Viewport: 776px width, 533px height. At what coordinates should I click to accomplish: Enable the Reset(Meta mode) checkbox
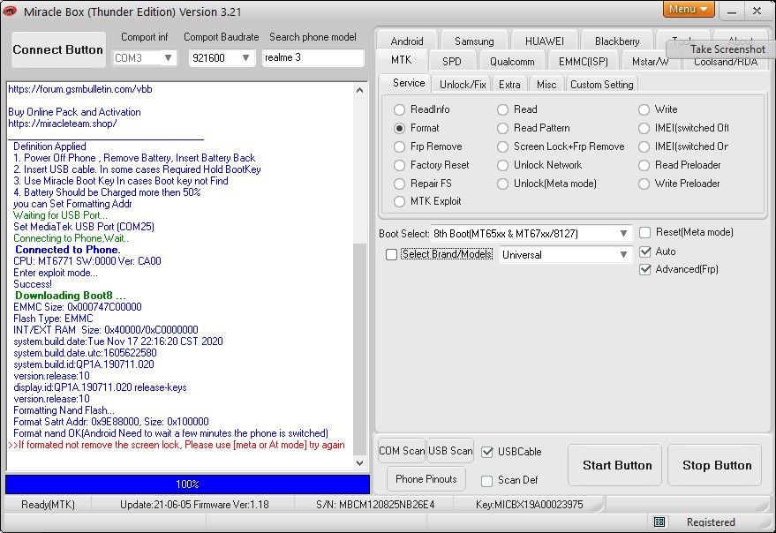[x=644, y=233]
